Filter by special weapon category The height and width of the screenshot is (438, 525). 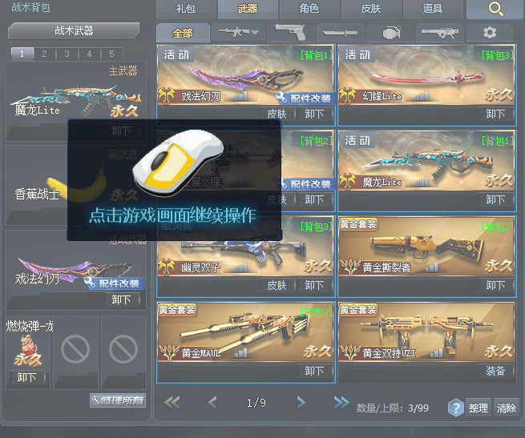(439, 33)
